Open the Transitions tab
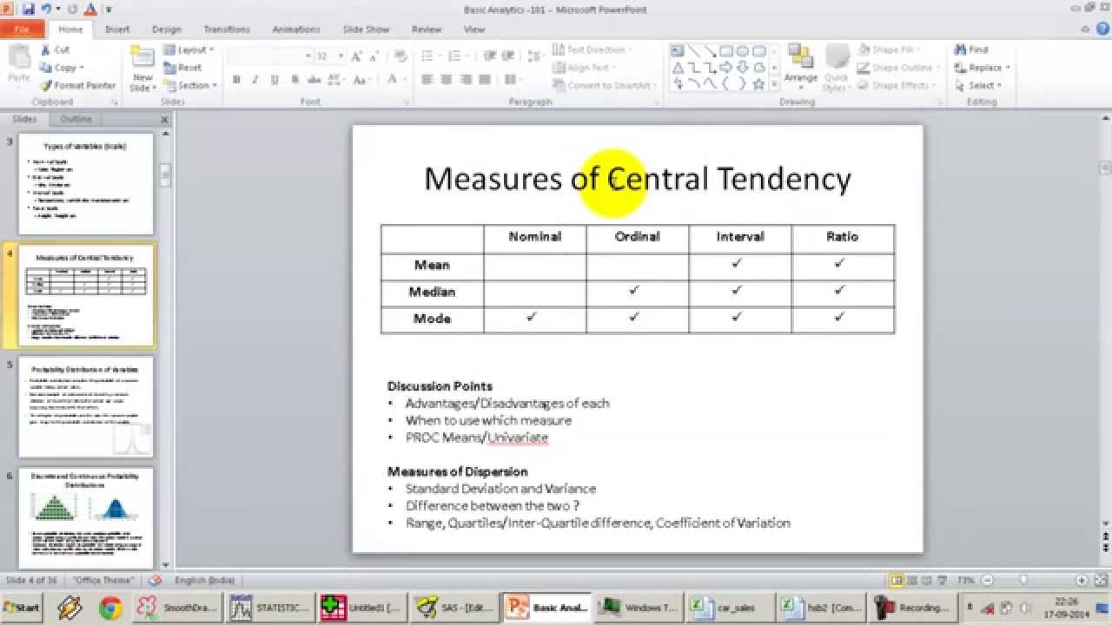This screenshot has height=625, width=1112. [227, 29]
